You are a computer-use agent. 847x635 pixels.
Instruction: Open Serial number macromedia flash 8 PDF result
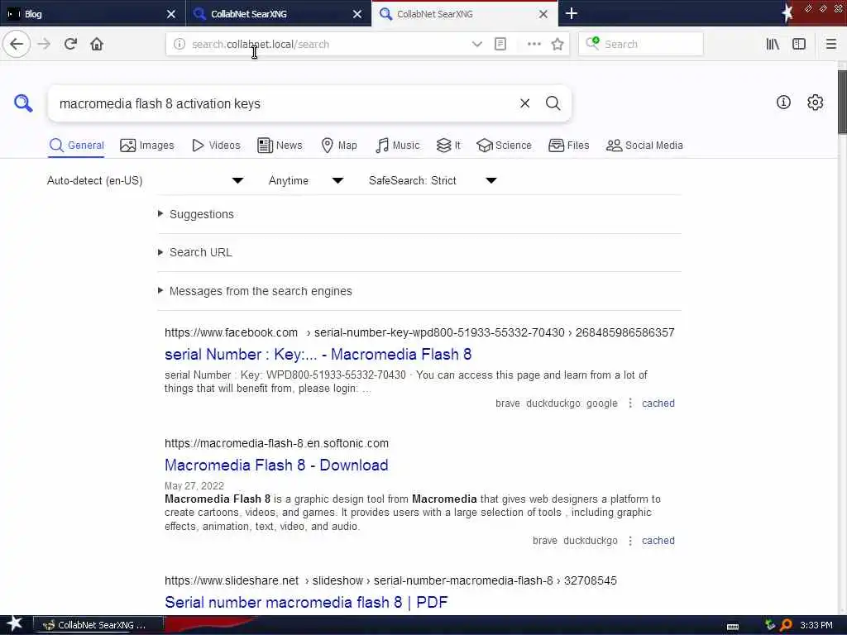[306, 602]
